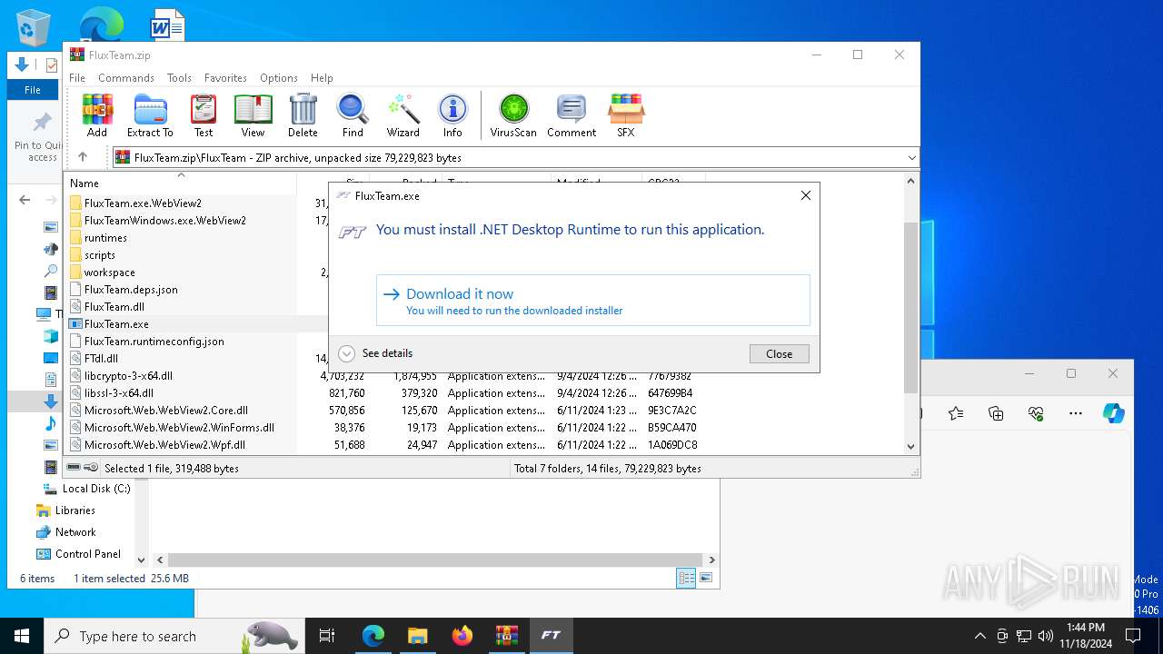This screenshot has height=654, width=1163.
Task: Click the Find magnifier icon
Action: (x=353, y=115)
